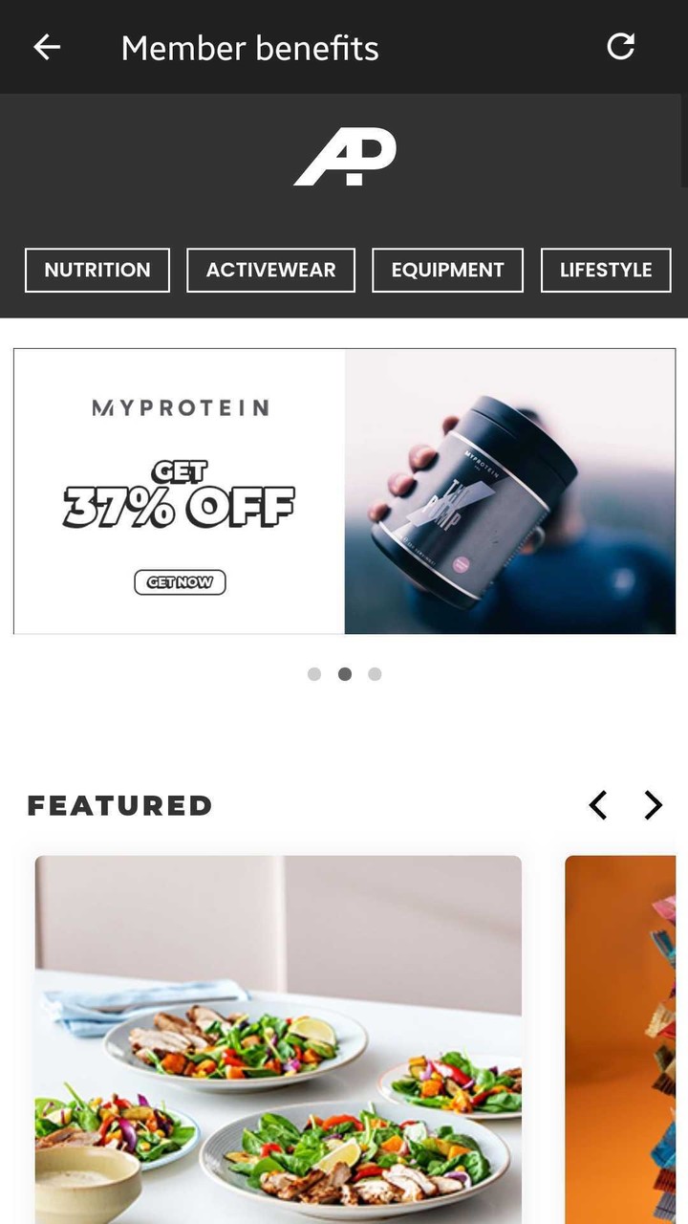Tap the Myprotein 37% off banner text
The image size is (688, 1224).
pyautogui.click(x=179, y=495)
